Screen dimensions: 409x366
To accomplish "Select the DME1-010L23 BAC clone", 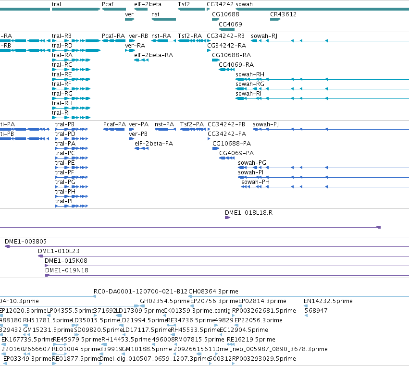I will 223,256.
